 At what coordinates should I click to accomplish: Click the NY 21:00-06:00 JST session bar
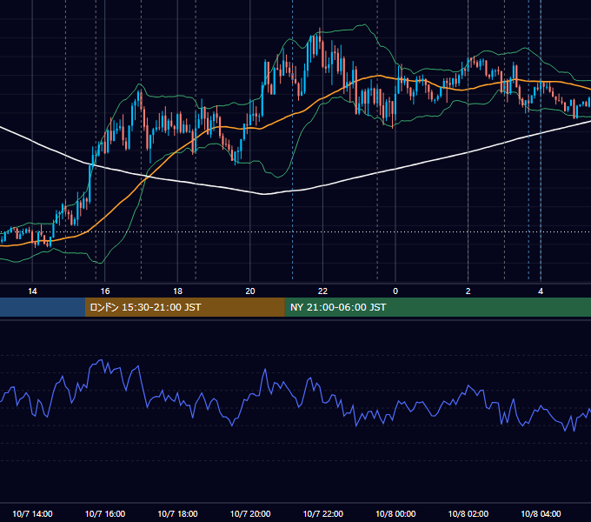click(x=437, y=307)
